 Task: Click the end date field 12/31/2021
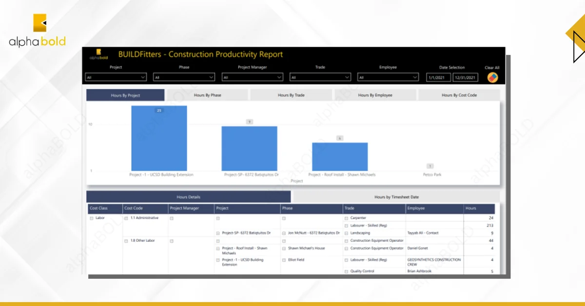[466, 77]
